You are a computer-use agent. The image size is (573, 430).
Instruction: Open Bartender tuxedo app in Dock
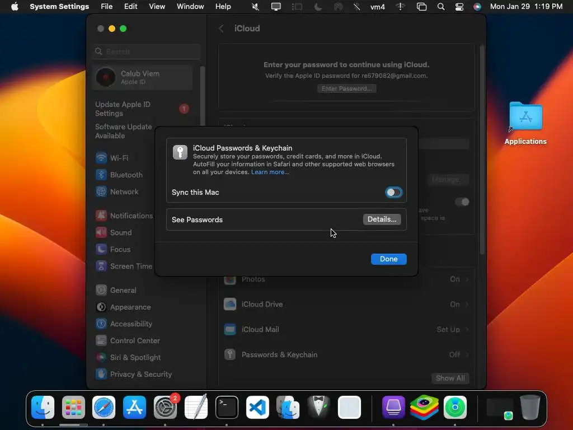(318, 408)
